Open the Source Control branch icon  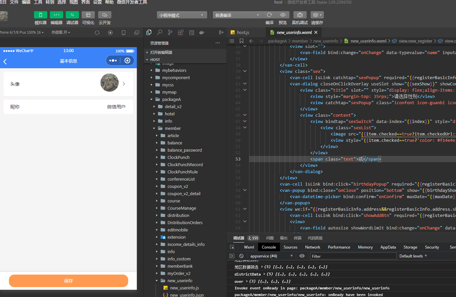click(x=170, y=32)
